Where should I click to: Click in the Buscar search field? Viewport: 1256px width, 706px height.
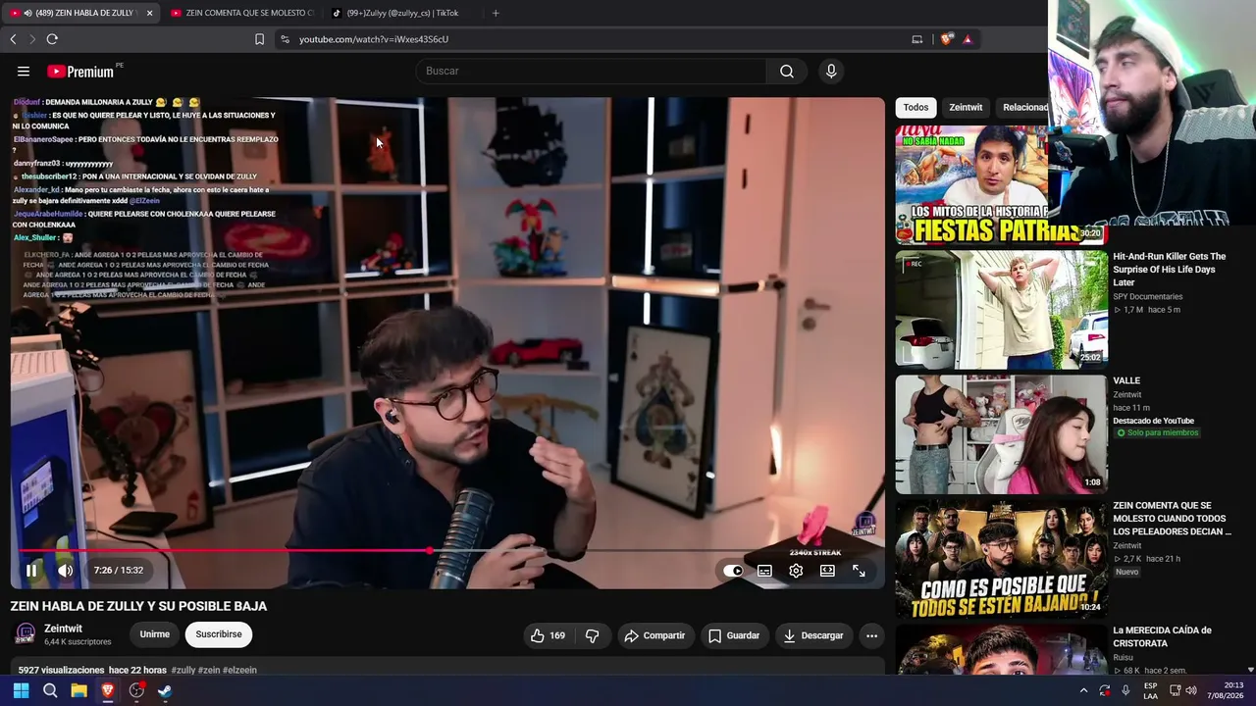592,71
